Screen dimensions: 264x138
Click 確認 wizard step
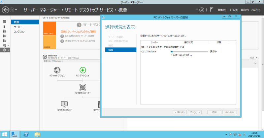point(111,45)
